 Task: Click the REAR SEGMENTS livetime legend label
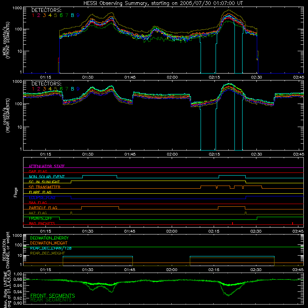tap(51, 300)
